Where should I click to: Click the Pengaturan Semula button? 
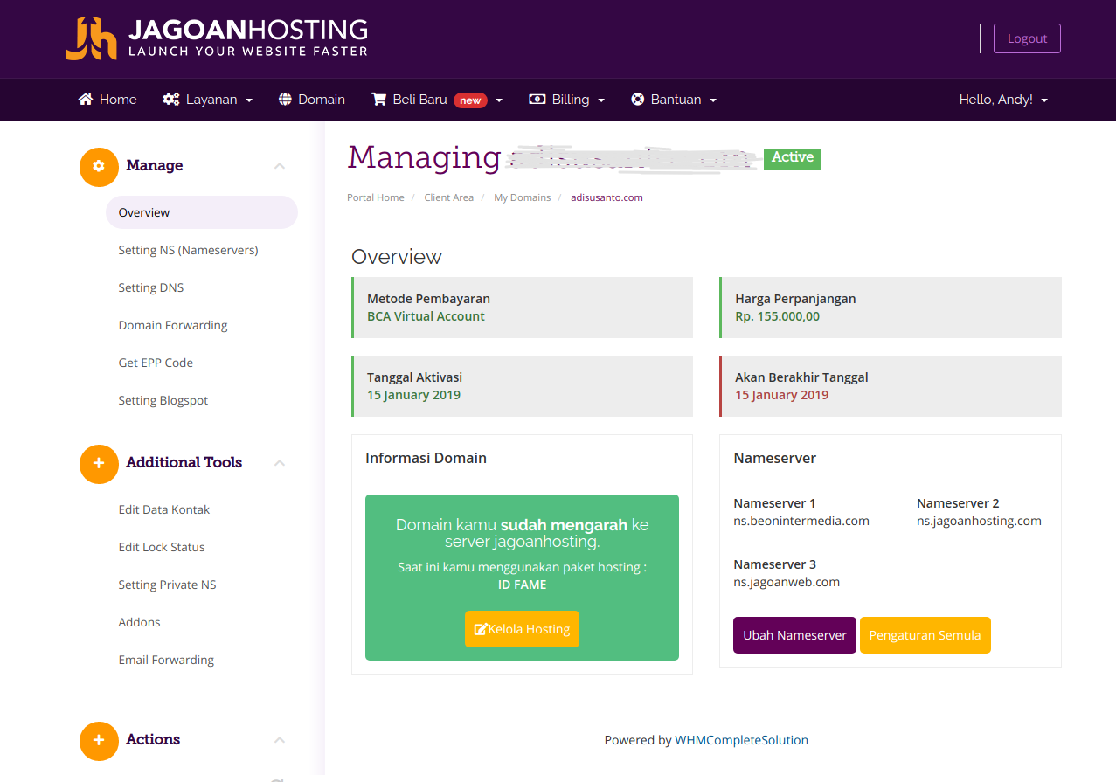(925, 635)
